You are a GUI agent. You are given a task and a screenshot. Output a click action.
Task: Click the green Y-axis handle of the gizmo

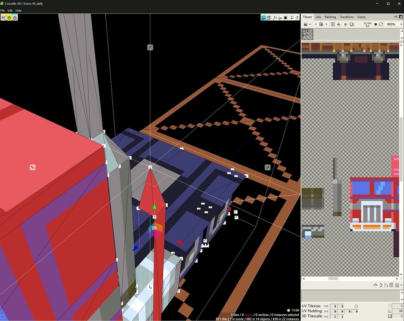click(154, 207)
